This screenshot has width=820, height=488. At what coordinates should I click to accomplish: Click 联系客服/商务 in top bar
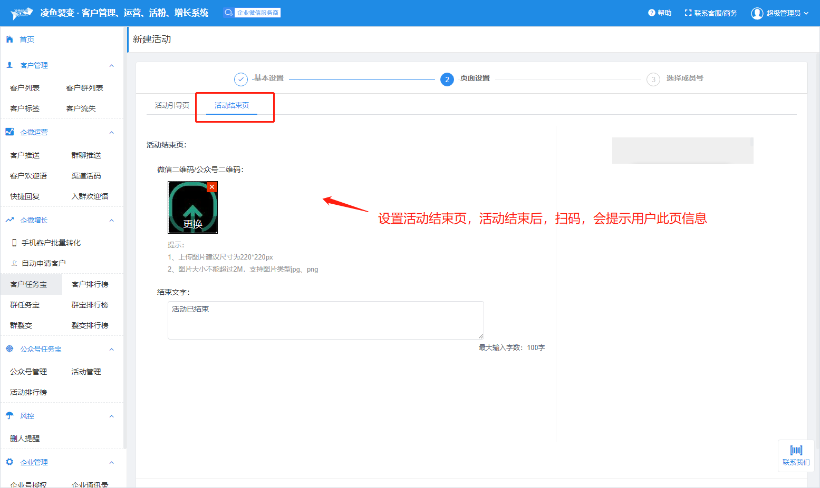[x=710, y=13]
